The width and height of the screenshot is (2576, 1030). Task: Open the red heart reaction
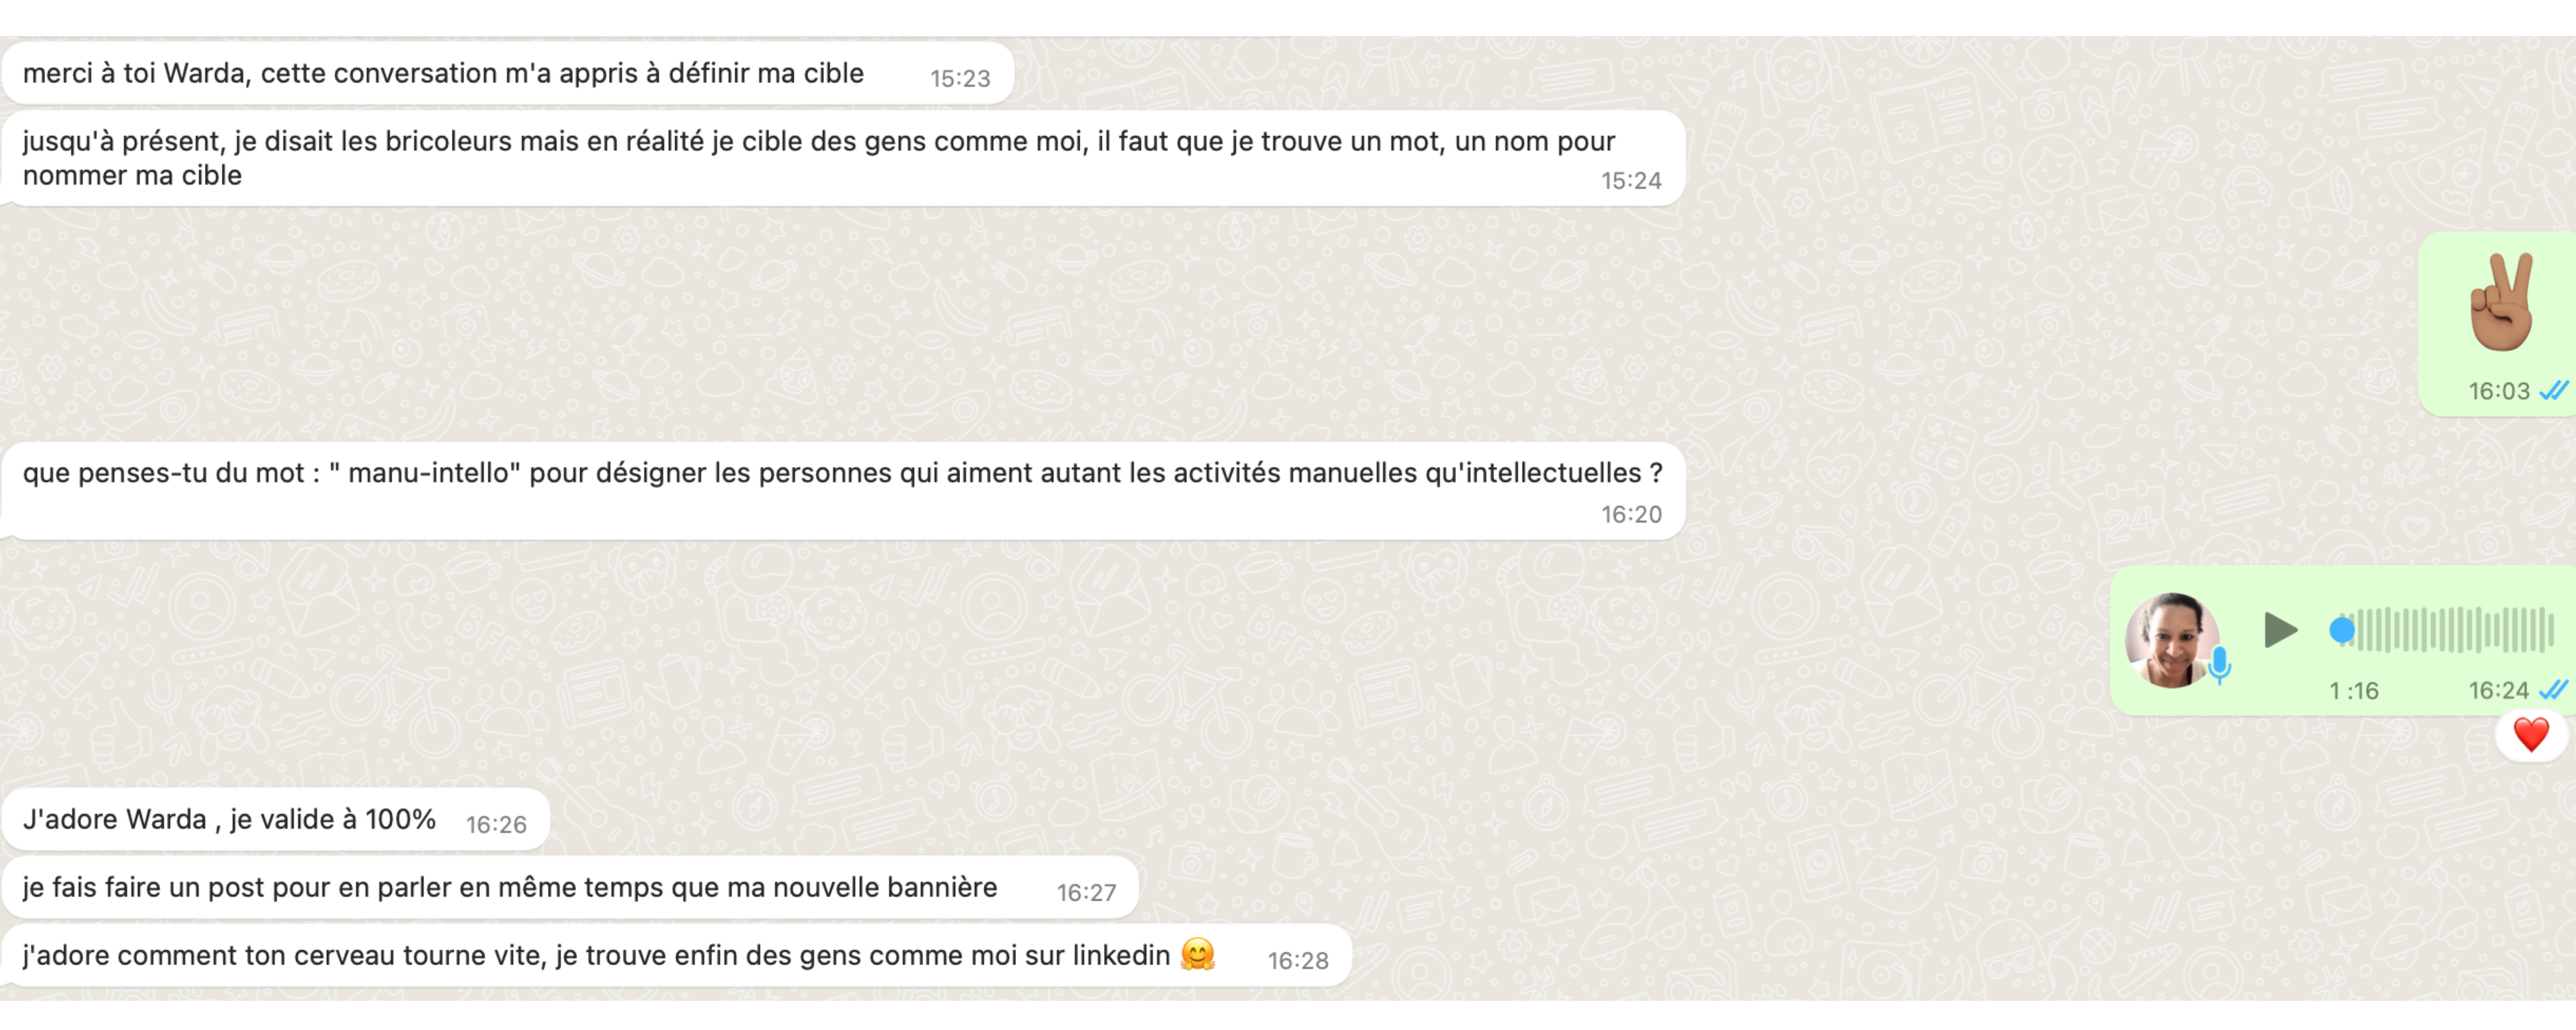point(2531,736)
